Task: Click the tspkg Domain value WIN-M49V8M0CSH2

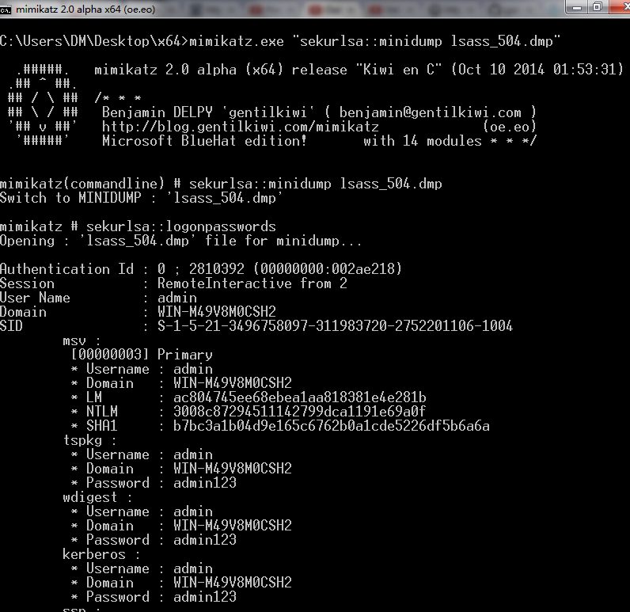Action: tap(233, 469)
